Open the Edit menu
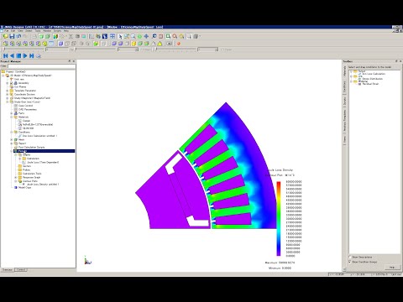 tap(13, 30)
